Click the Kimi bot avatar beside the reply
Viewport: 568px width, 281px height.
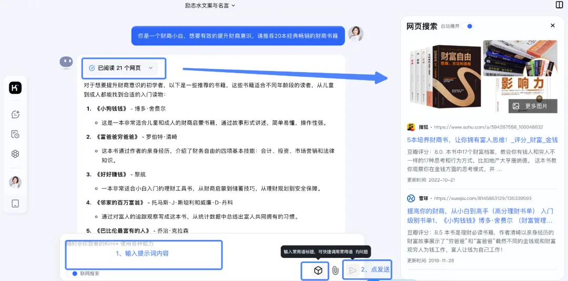click(x=66, y=63)
